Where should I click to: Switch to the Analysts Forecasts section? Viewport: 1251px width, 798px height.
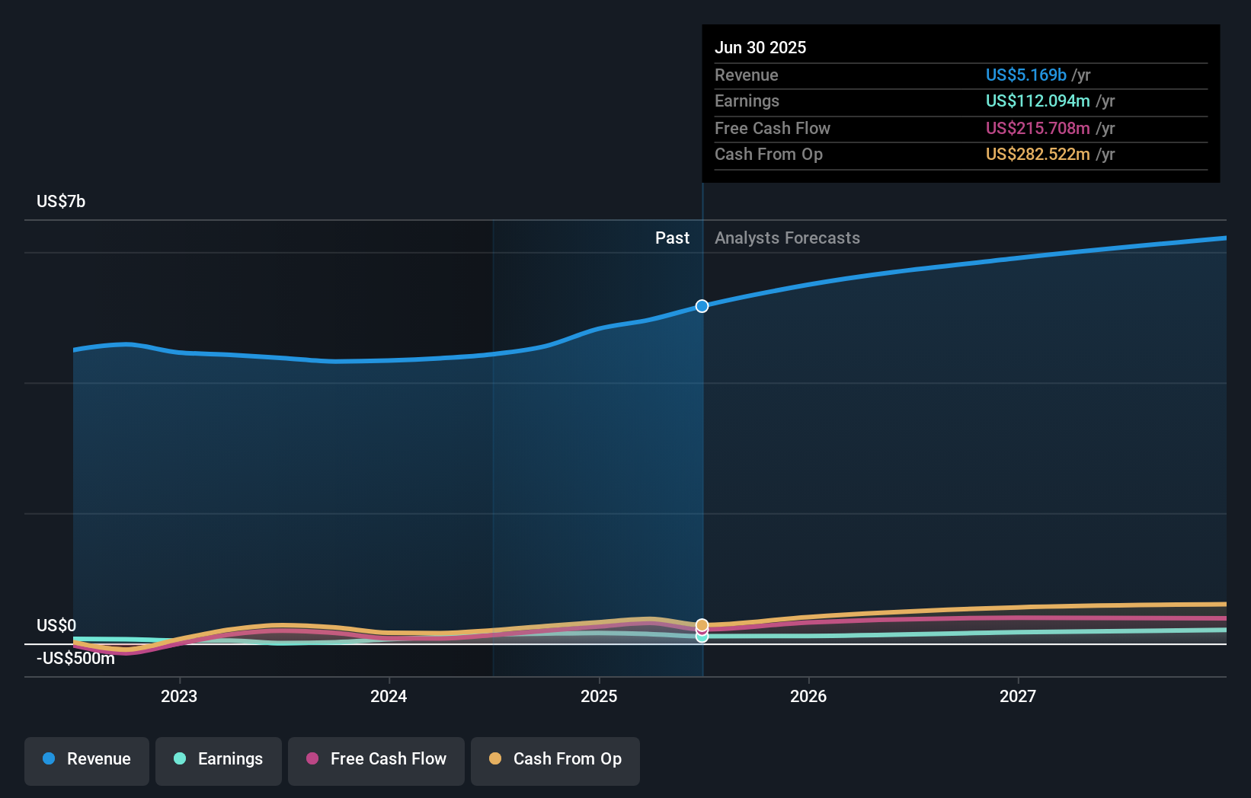click(x=787, y=238)
